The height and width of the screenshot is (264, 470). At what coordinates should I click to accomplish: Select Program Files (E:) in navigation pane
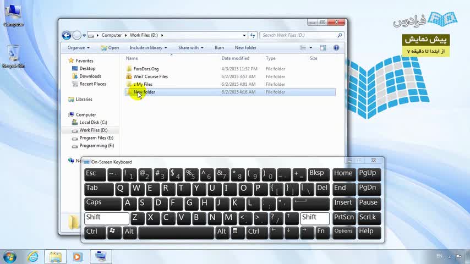coord(96,138)
